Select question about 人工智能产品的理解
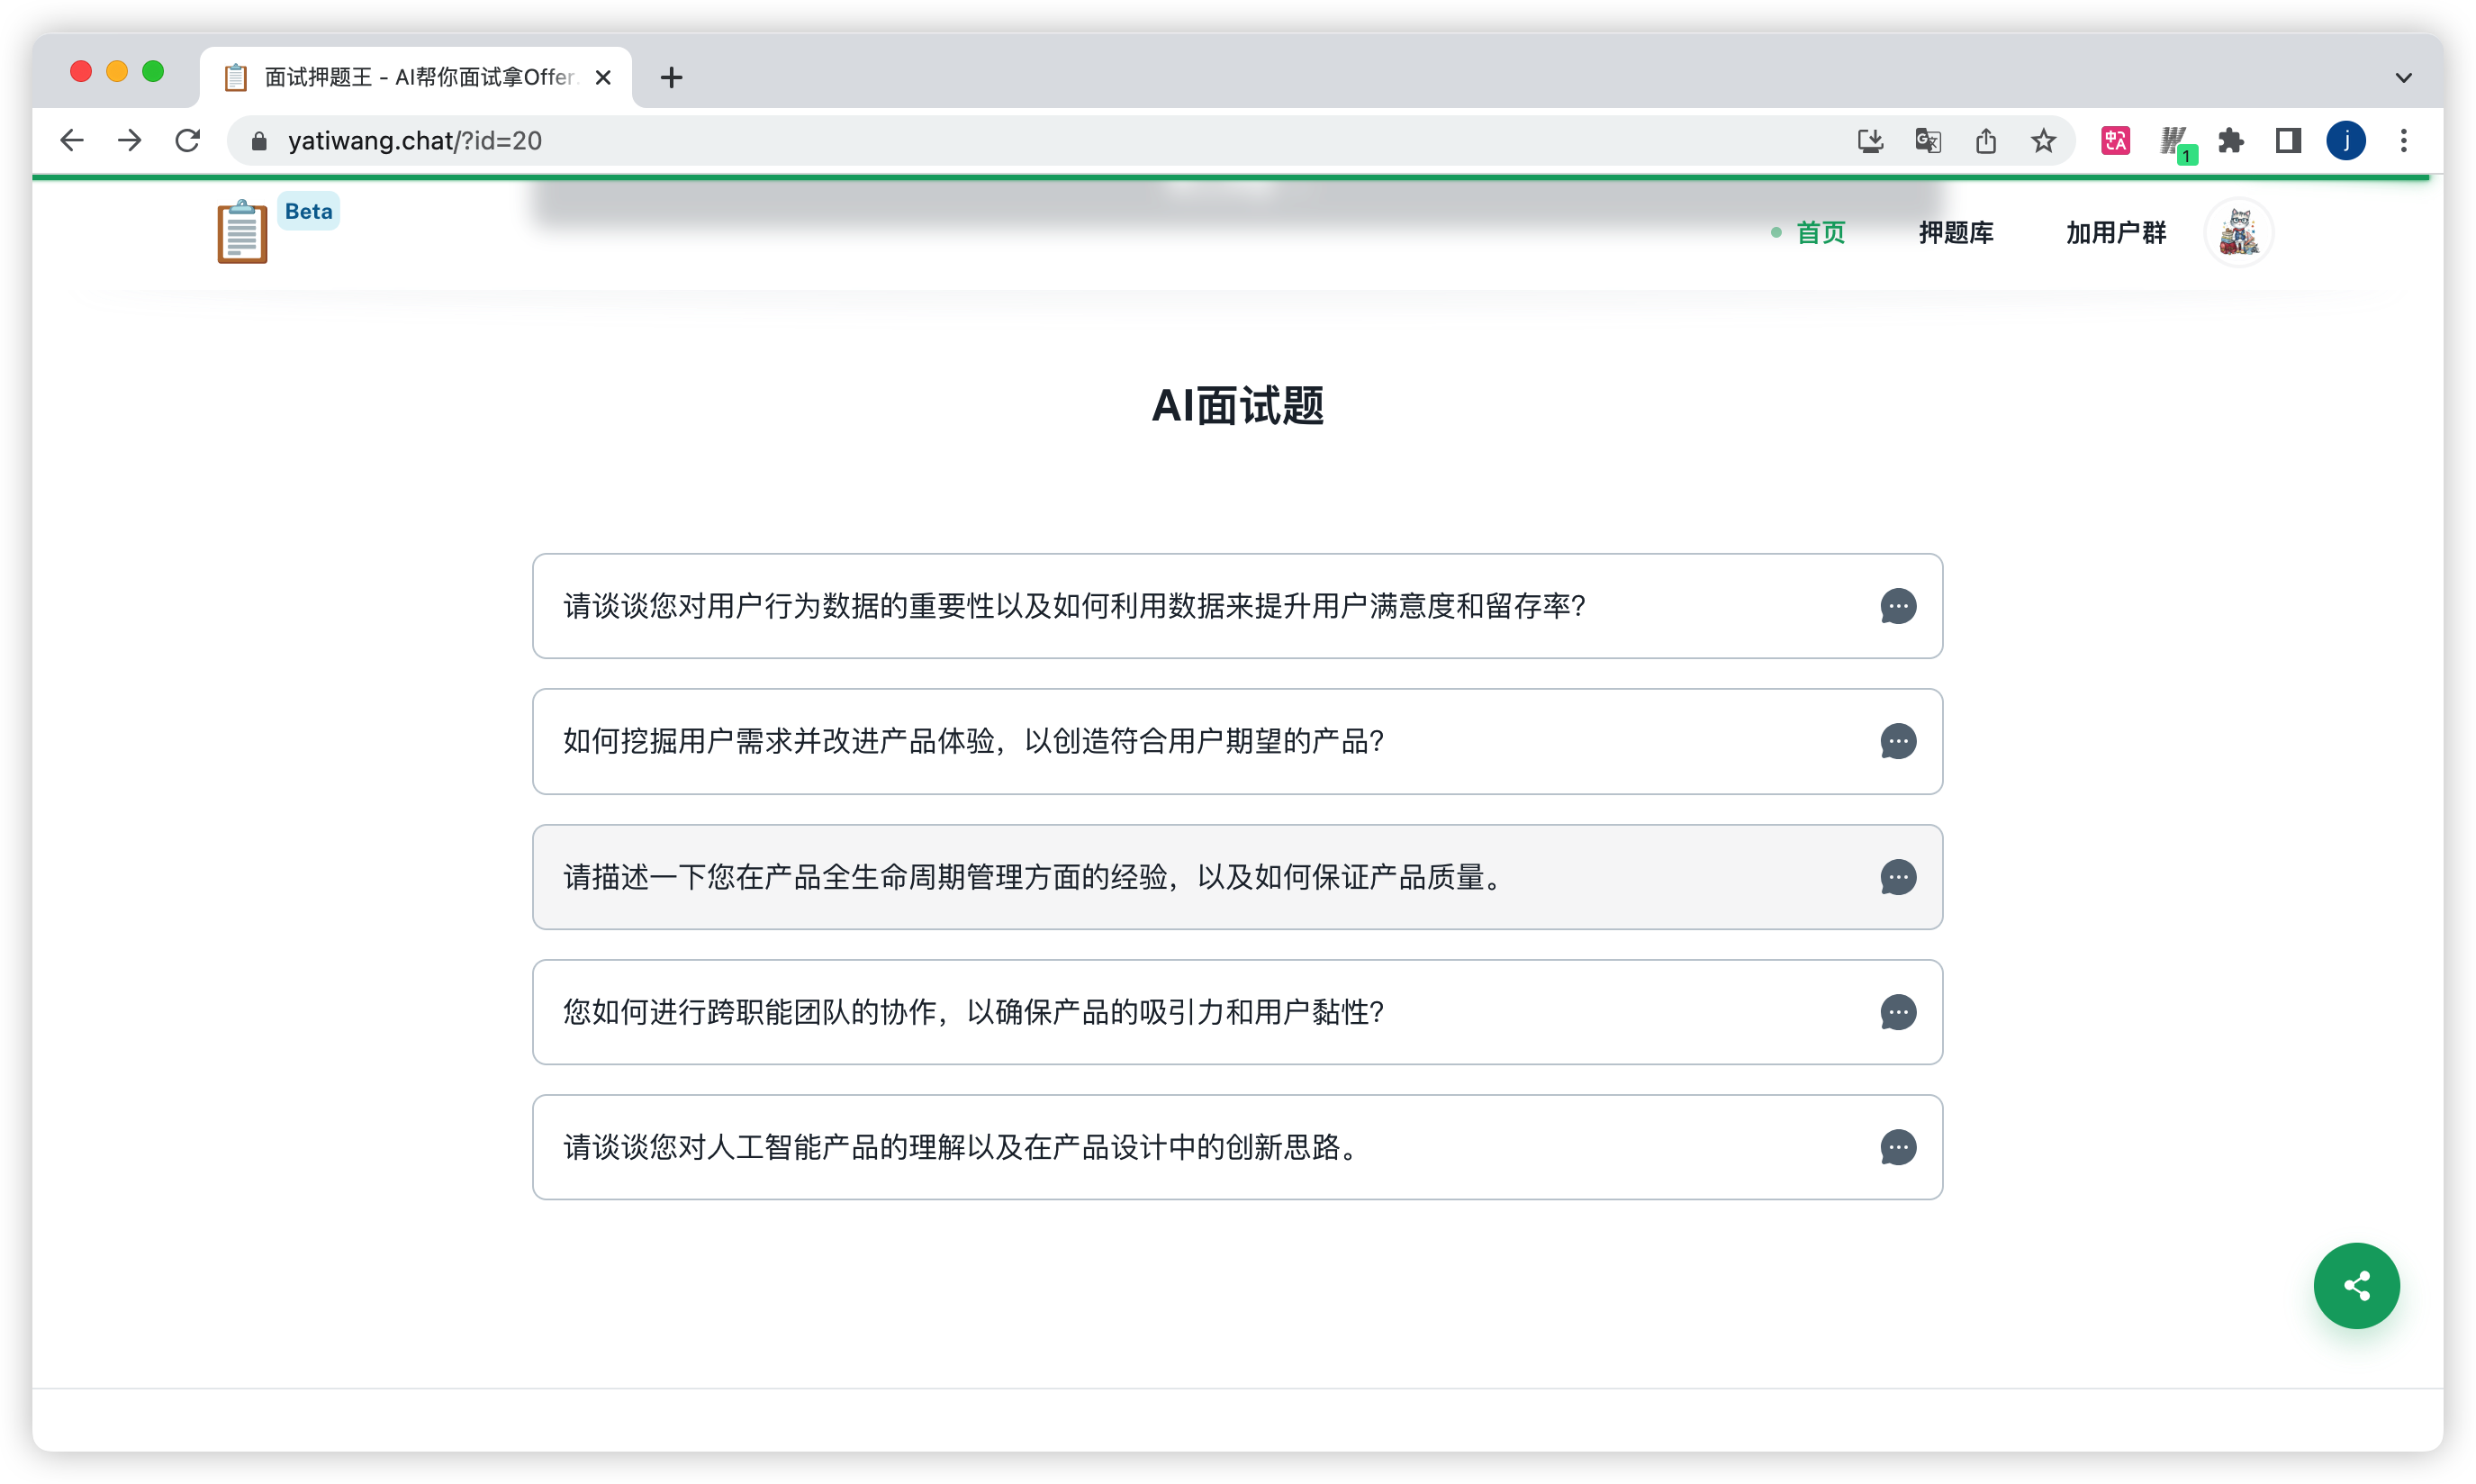Image resolution: width=2476 pixels, height=1484 pixels. [x=1237, y=1147]
